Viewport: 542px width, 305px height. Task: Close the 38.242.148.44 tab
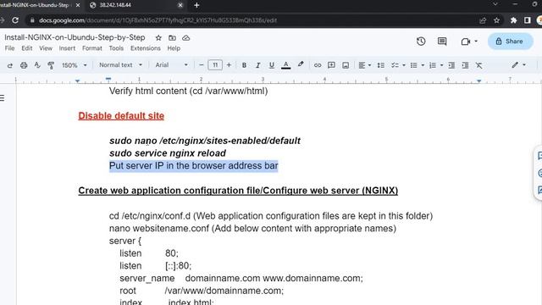tap(180, 5)
